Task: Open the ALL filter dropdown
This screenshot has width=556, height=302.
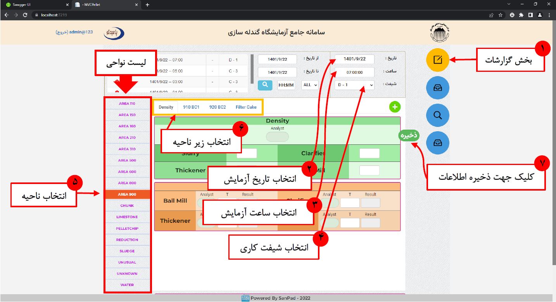Action: click(x=309, y=85)
